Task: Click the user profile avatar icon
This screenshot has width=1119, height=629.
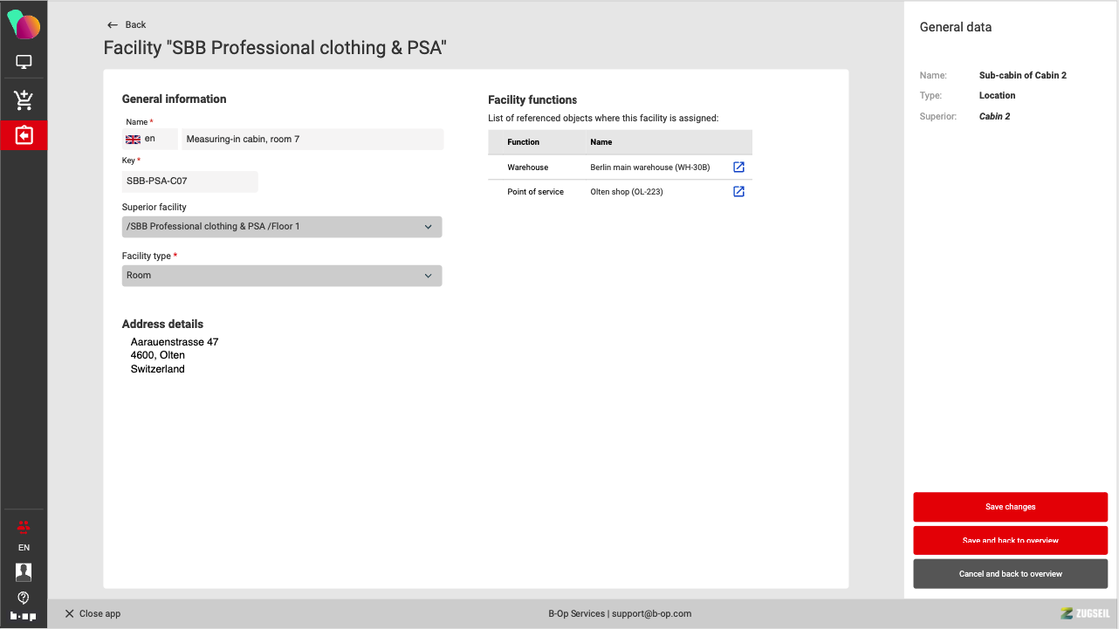Action: 24,571
